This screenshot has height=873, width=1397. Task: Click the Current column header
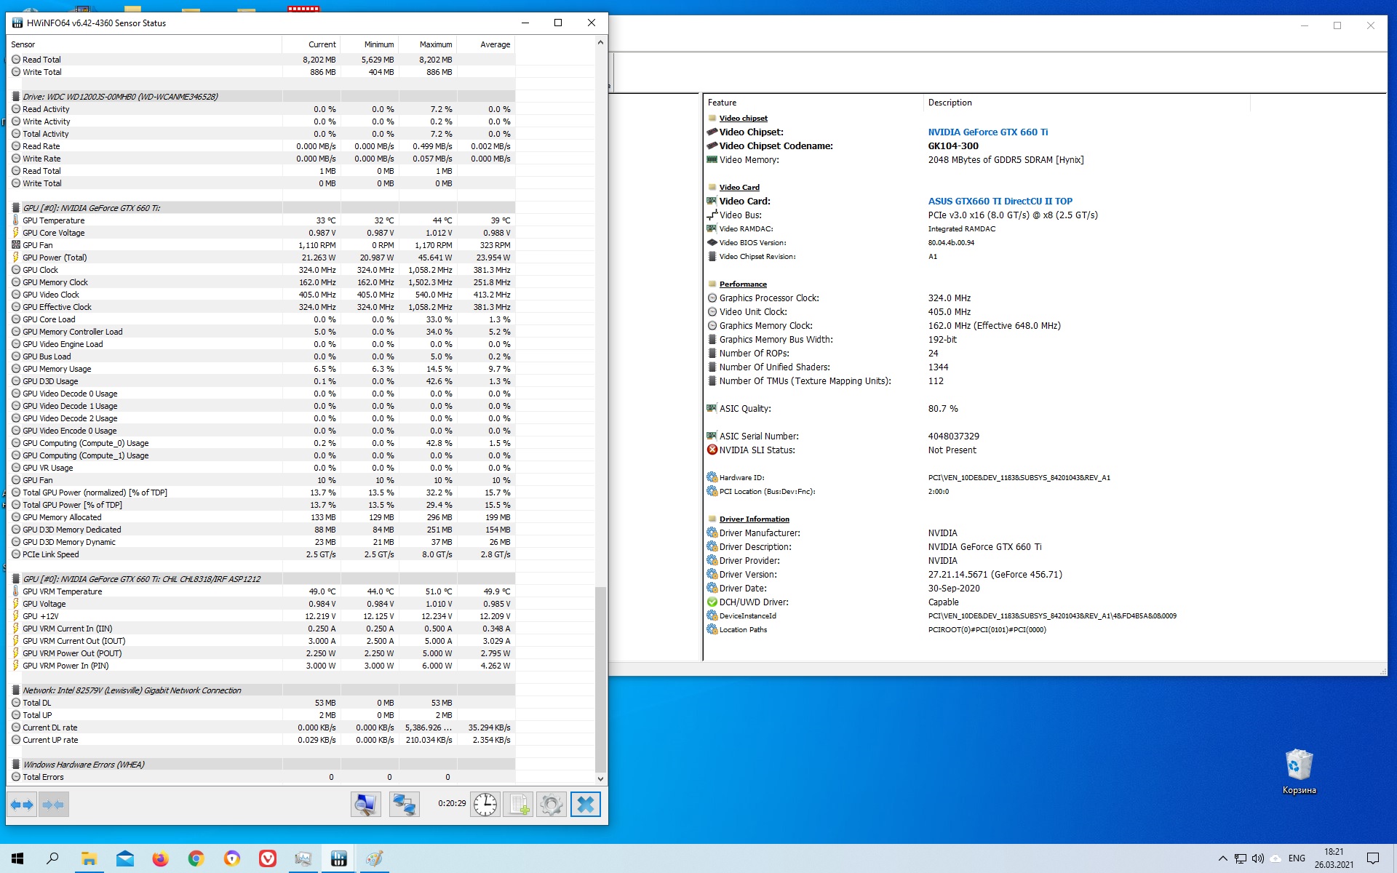tap(322, 44)
